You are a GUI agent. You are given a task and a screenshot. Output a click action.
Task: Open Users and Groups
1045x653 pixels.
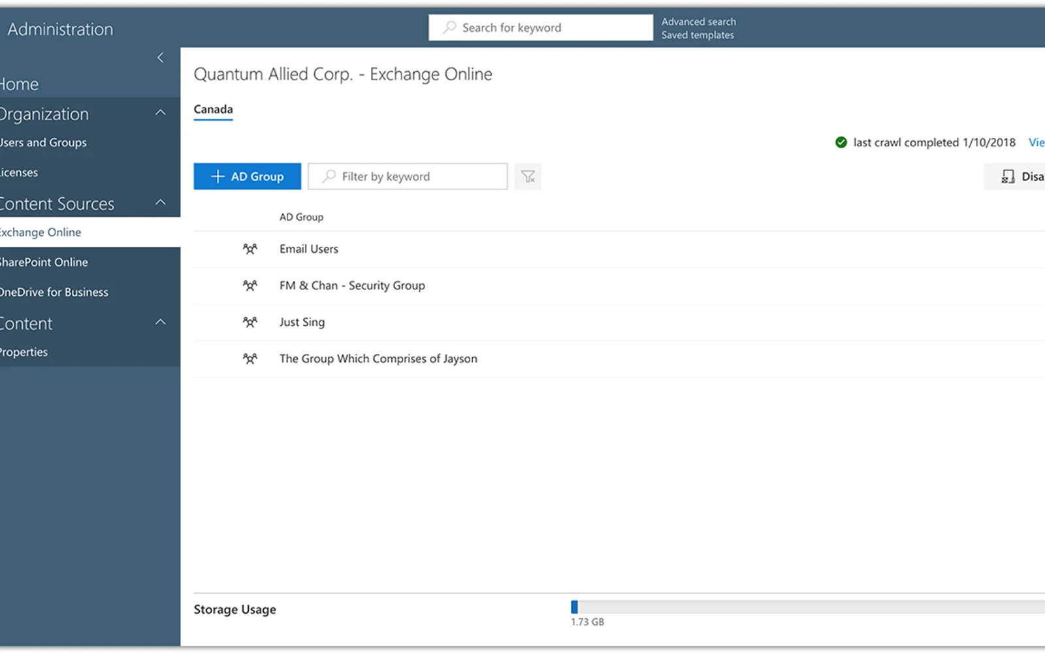point(43,142)
